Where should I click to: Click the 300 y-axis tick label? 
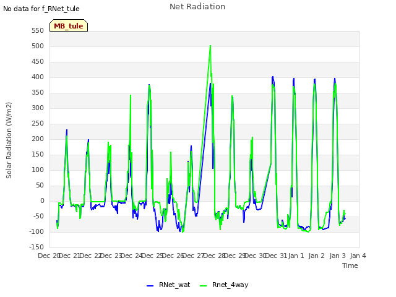[x=38, y=108]
